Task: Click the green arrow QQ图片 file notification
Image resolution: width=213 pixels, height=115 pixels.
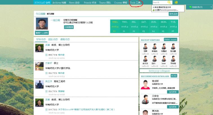Action: pyautogui.click(x=153, y=10)
